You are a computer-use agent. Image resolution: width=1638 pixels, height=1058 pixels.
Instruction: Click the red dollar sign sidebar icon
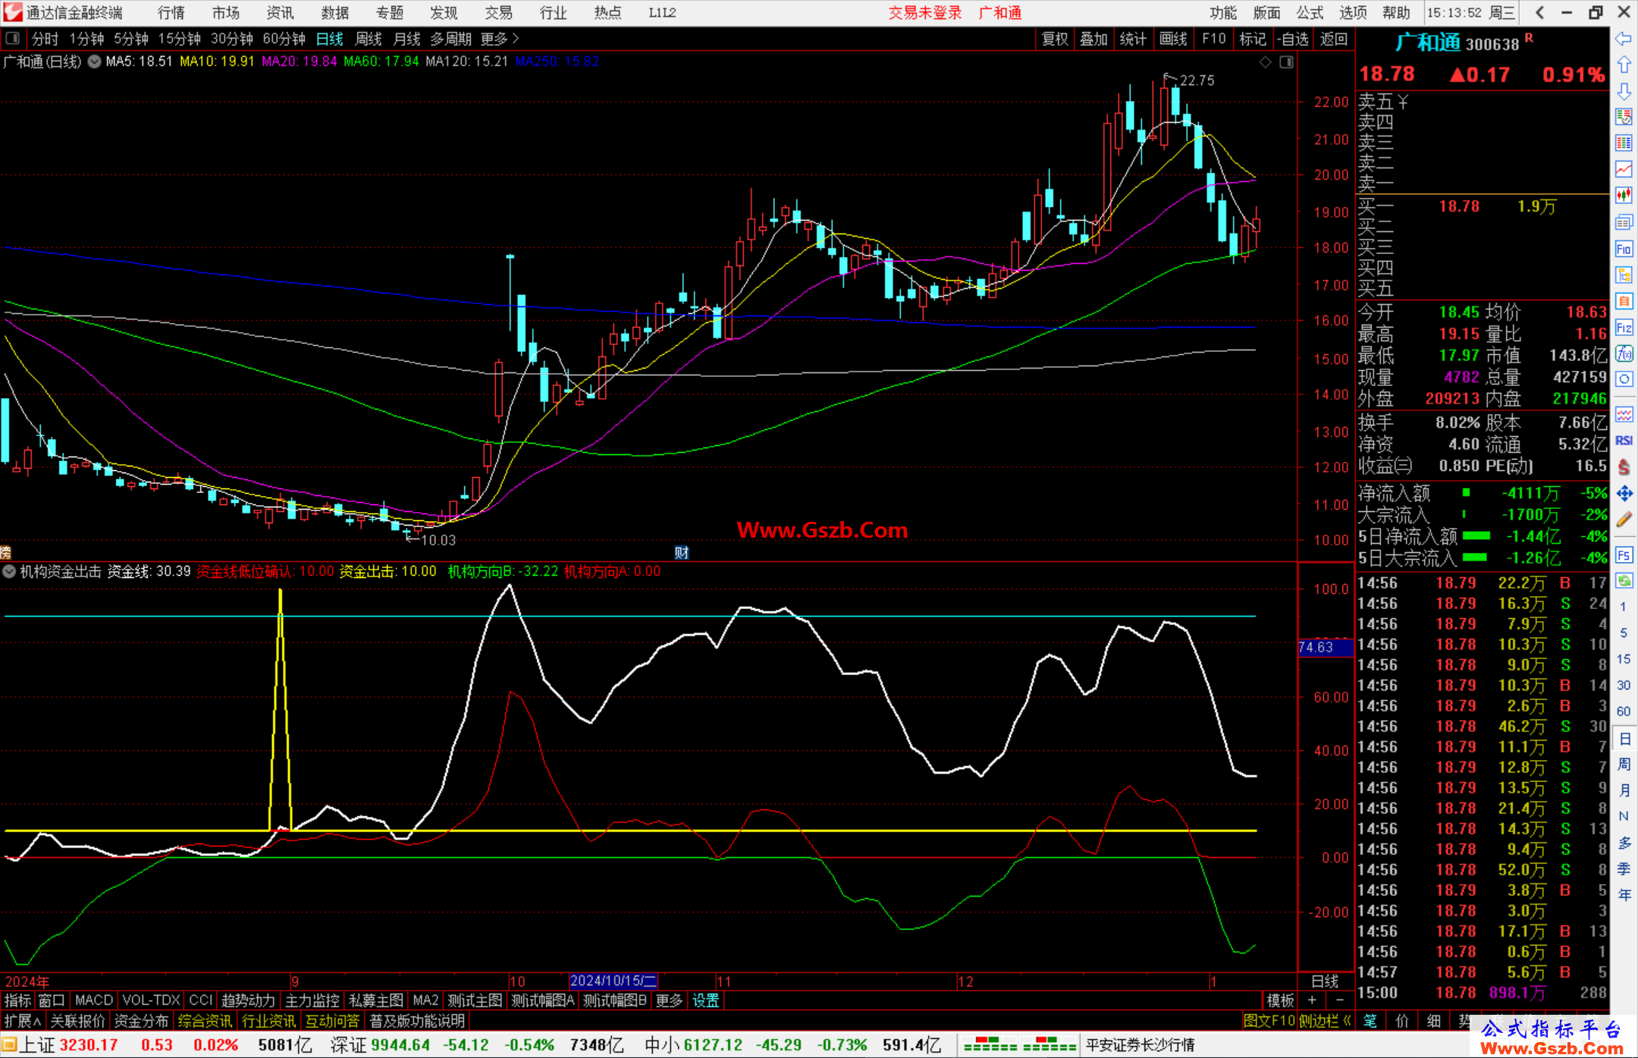pos(1624,467)
